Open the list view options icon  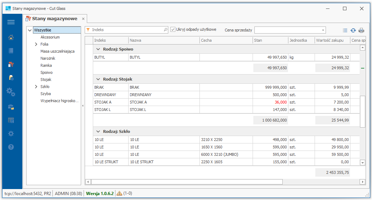point(345,30)
